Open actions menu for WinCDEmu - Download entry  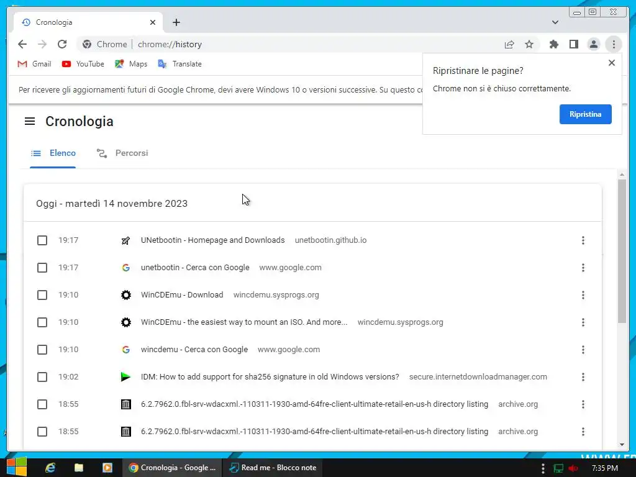point(583,295)
